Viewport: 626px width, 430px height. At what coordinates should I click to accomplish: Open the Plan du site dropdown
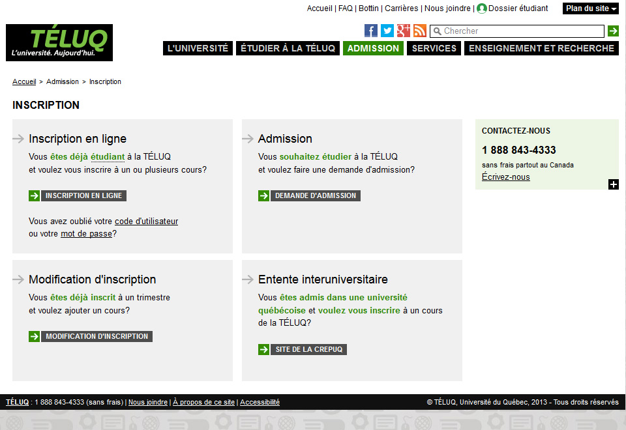(x=591, y=8)
